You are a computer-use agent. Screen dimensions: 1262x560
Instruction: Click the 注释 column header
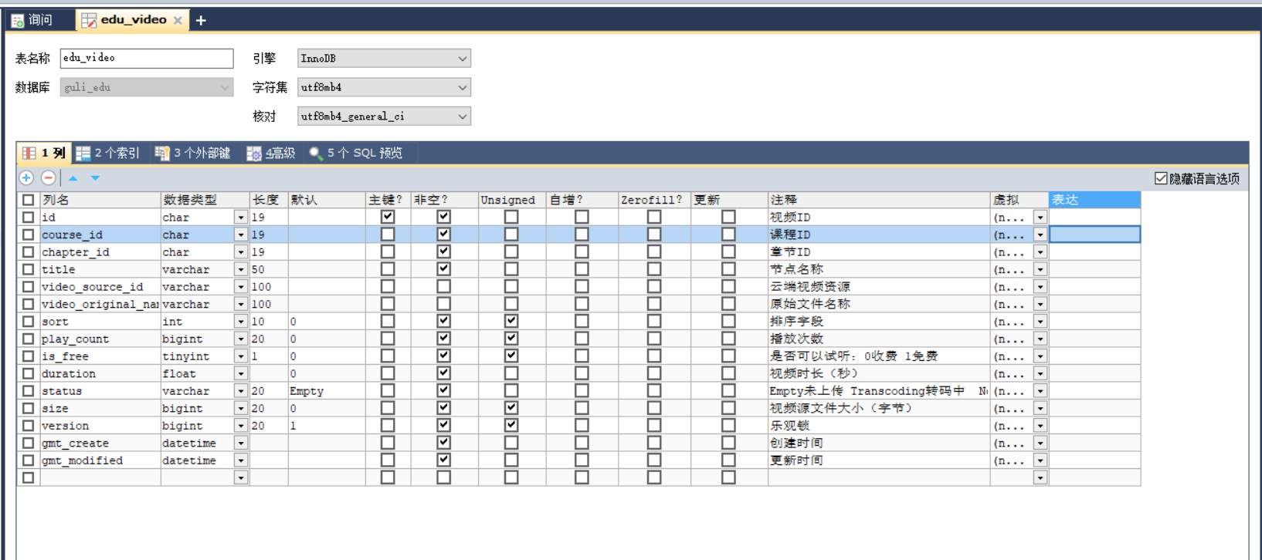click(x=879, y=200)
